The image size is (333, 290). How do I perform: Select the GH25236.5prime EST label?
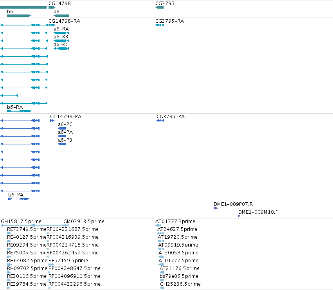(x=180, y=285)
